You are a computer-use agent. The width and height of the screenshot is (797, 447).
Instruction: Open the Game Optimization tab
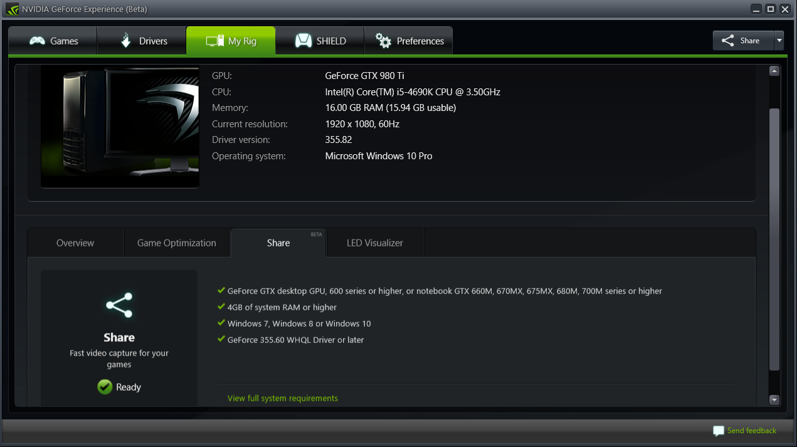tap(177, 243)
